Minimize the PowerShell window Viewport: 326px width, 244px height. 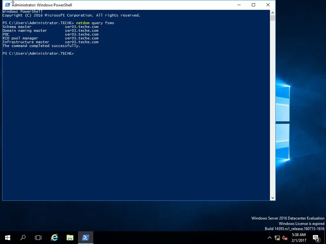click(x=239, y=5)
